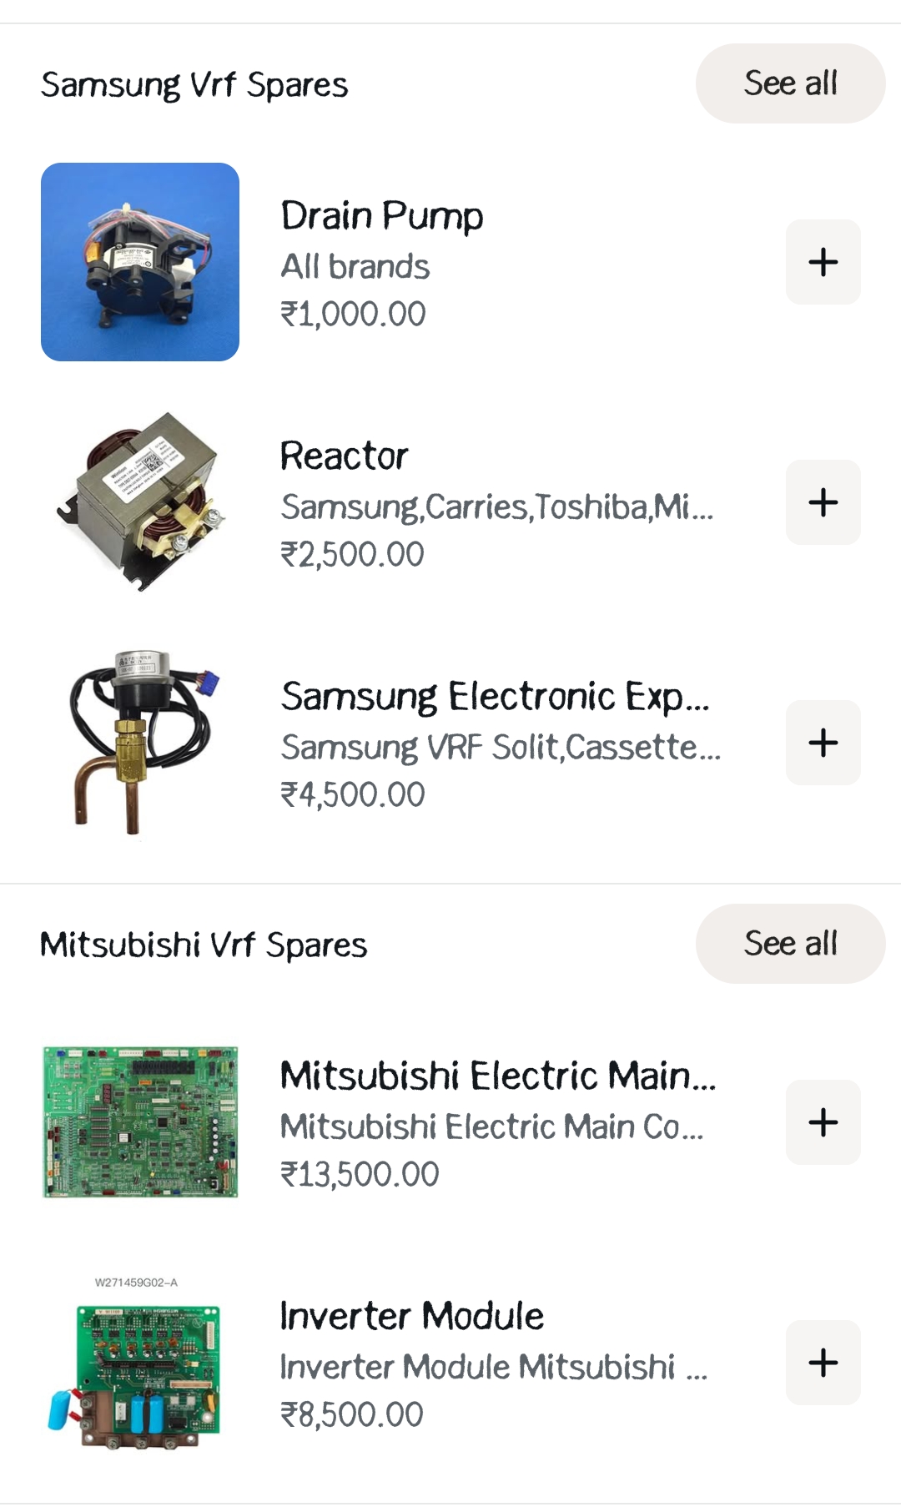Open Samsung Electronic Exp... product title

point(495,697)
